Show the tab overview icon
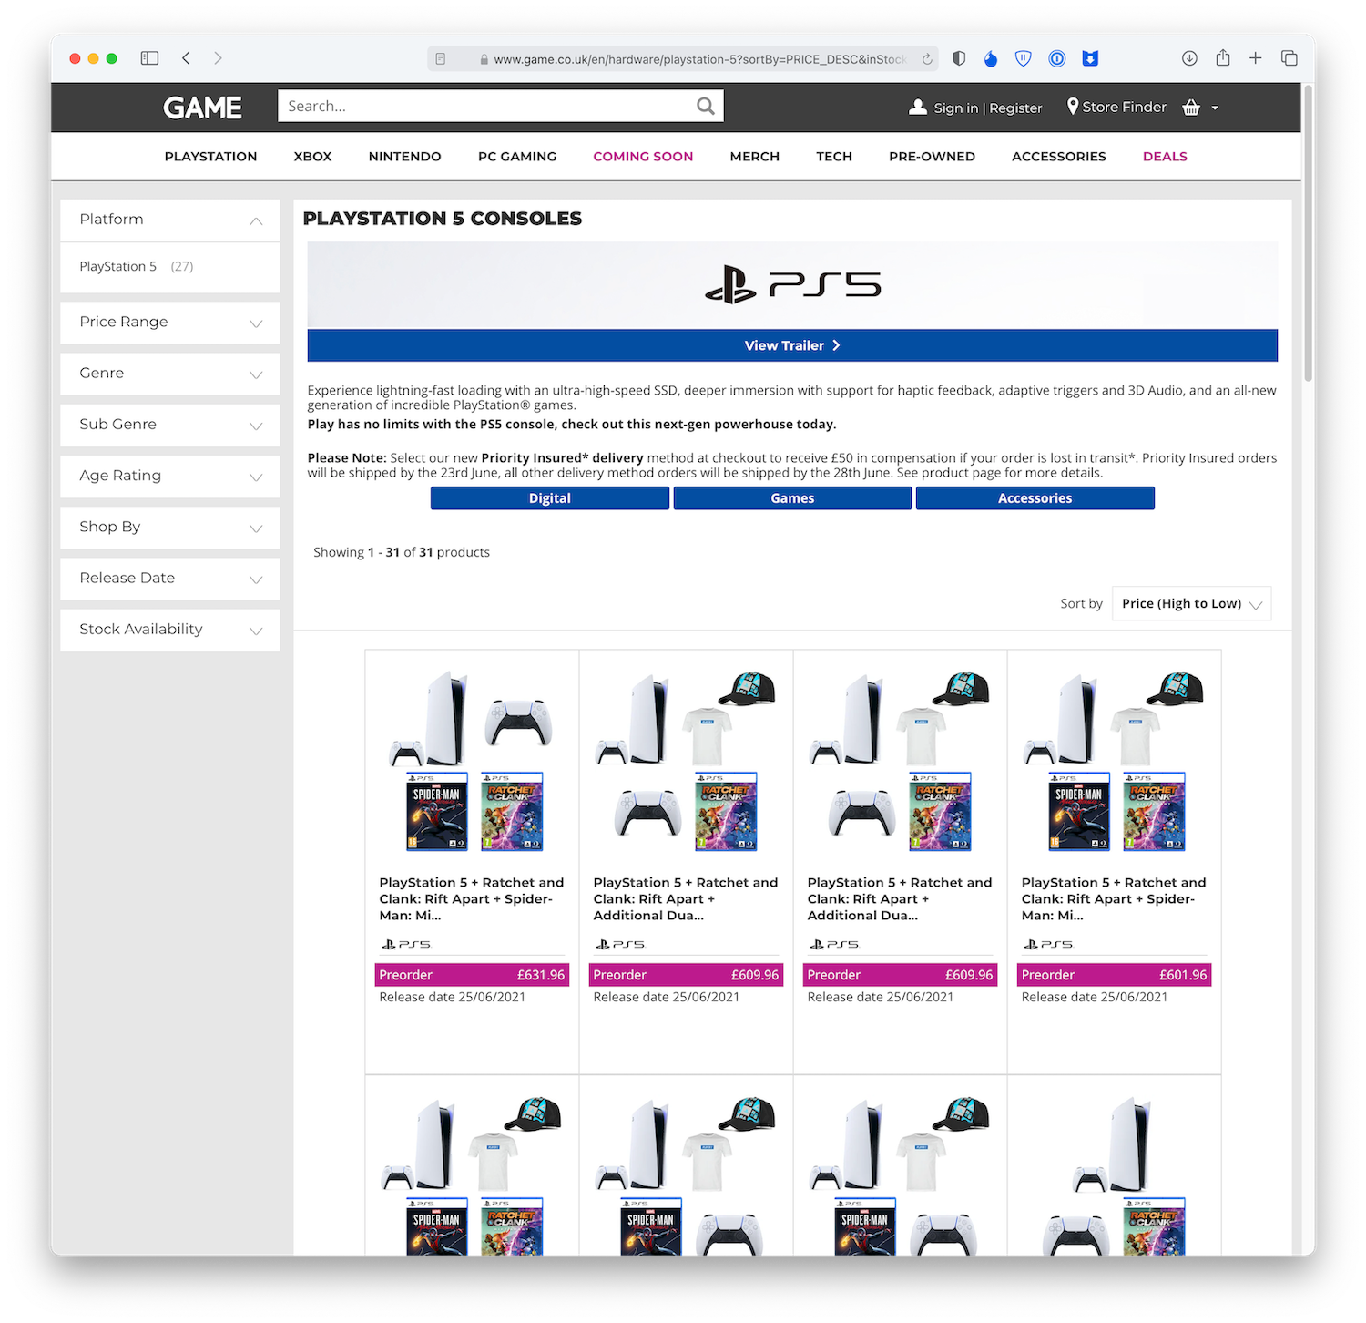1366x1323 pixels. (1290, 58)
